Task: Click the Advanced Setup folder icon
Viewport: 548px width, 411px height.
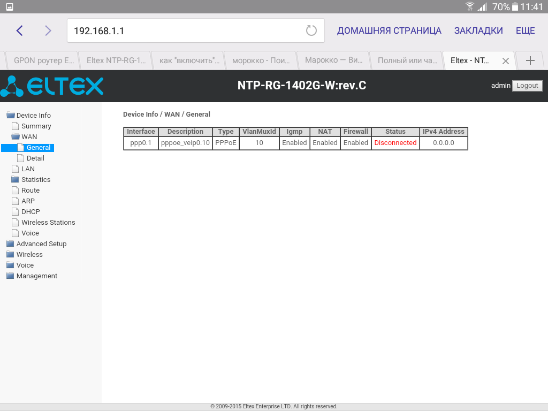Action: [11, 243]
